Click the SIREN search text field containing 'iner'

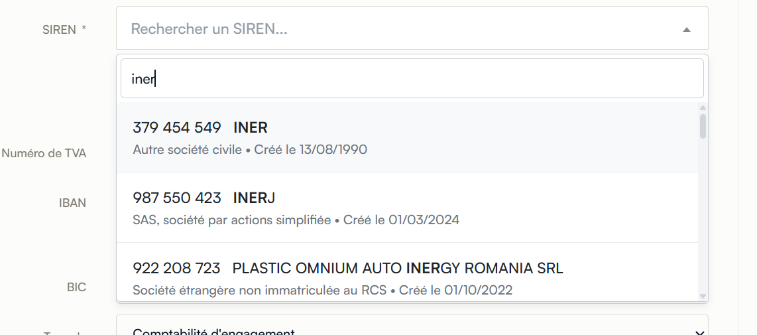point(412,78)
